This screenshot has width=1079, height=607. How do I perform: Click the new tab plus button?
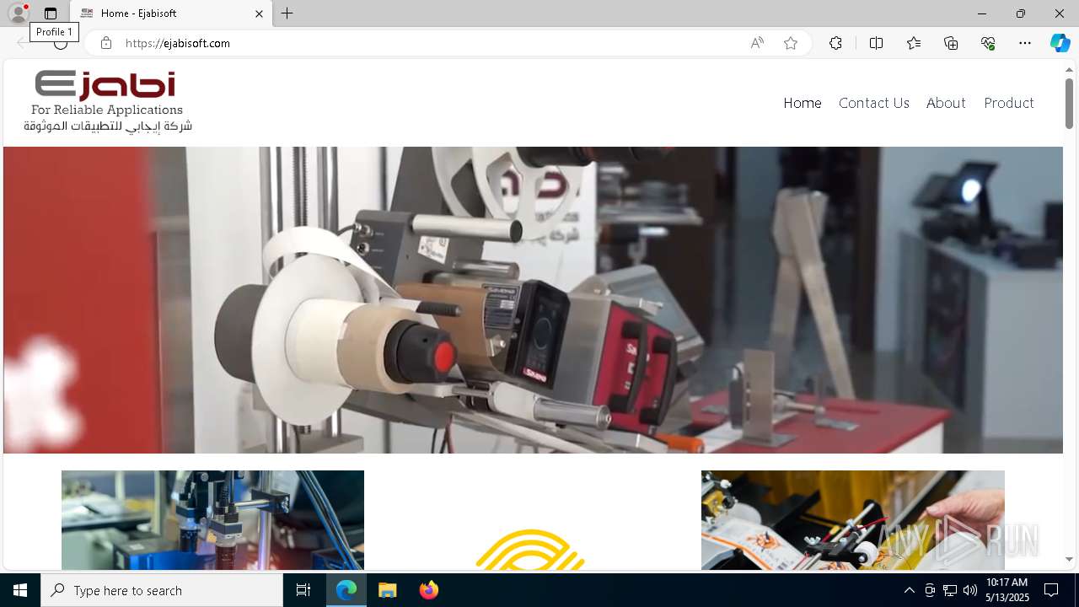pos(287,13)
